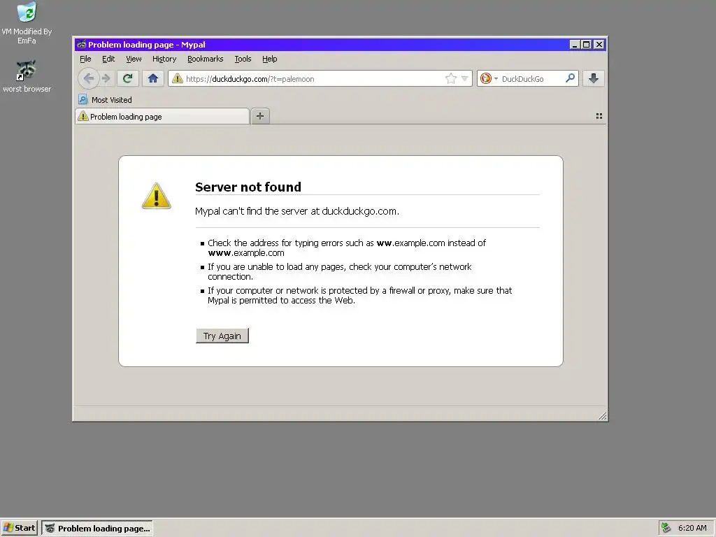Open the Windows Start button
This screenshot has width=716, height=537.
[19, 528]
